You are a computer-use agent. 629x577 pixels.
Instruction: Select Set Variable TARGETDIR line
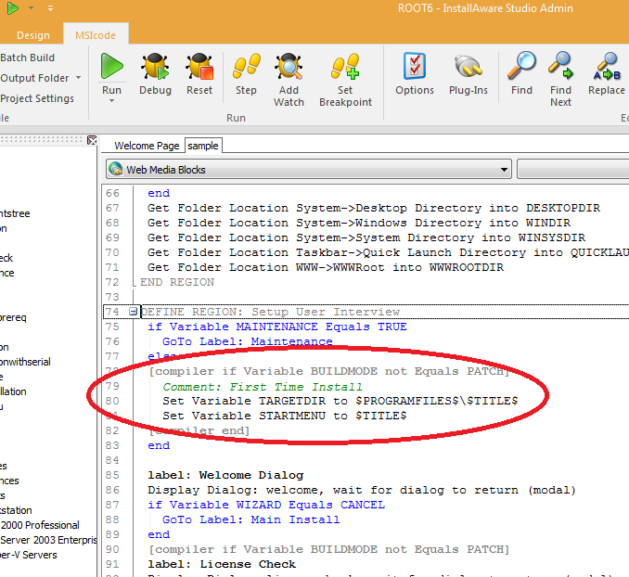[340, 401]
